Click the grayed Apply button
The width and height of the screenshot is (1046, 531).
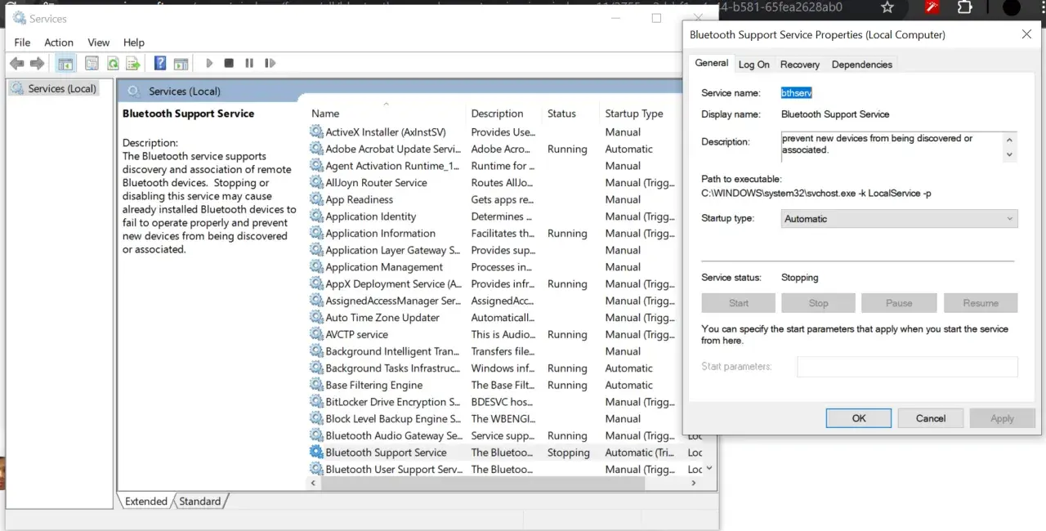pyautogui.click(x=1002, y=418)
